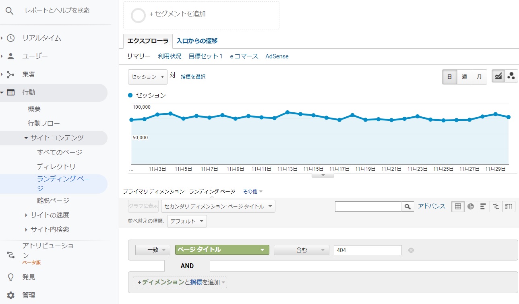Select the 利用状況 sub-tab
The width and height of the screenshot is (519, 304).
(x=170, y=56)
